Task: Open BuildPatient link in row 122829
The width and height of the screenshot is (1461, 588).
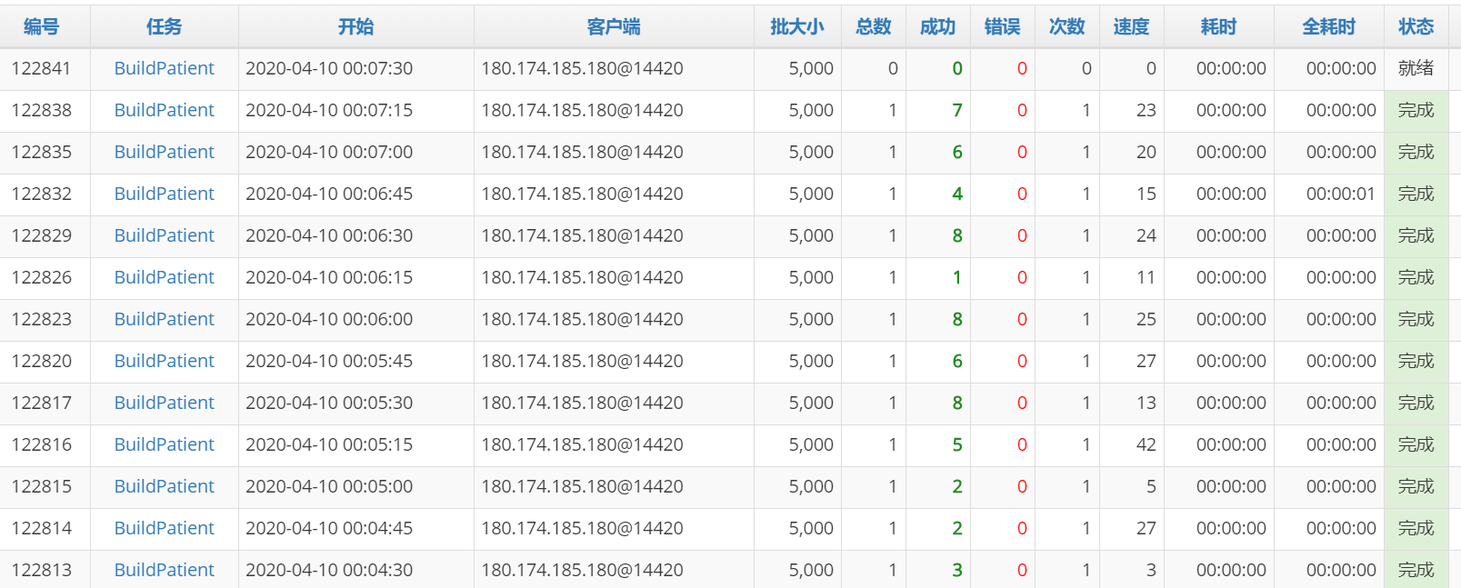Action: [165, 236]
